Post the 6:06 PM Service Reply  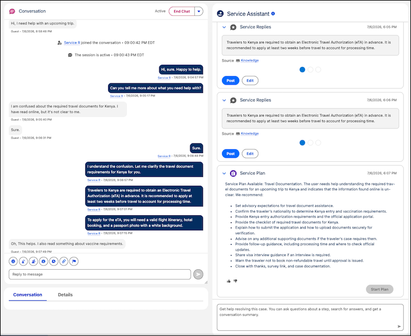[x=230, y=154]
